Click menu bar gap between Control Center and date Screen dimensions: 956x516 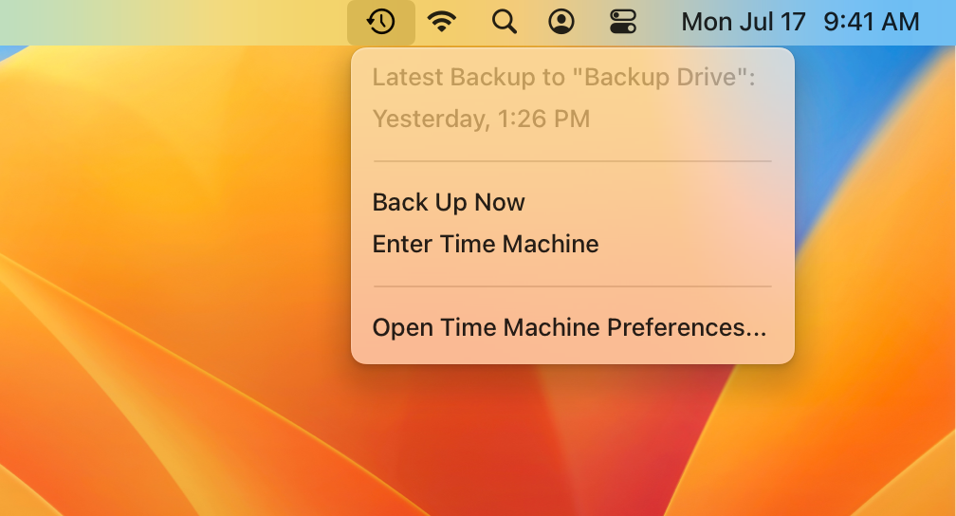click(x=661, y=22)
